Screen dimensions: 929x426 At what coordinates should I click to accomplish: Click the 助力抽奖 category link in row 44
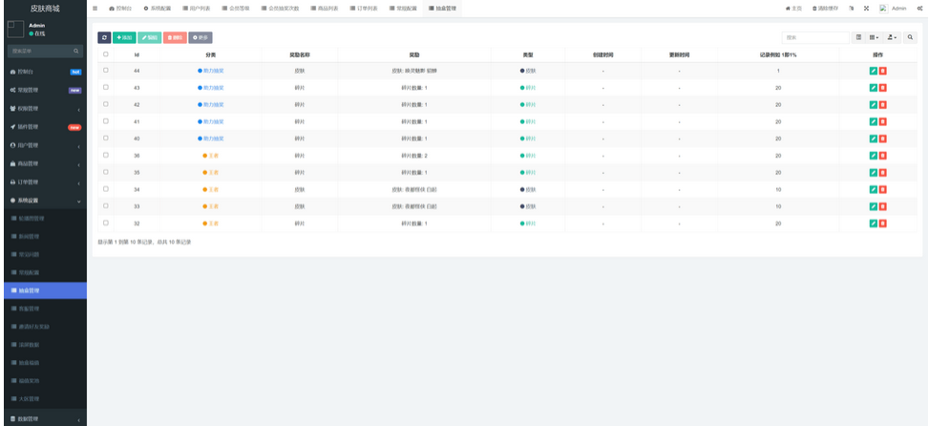click(211, 71)
